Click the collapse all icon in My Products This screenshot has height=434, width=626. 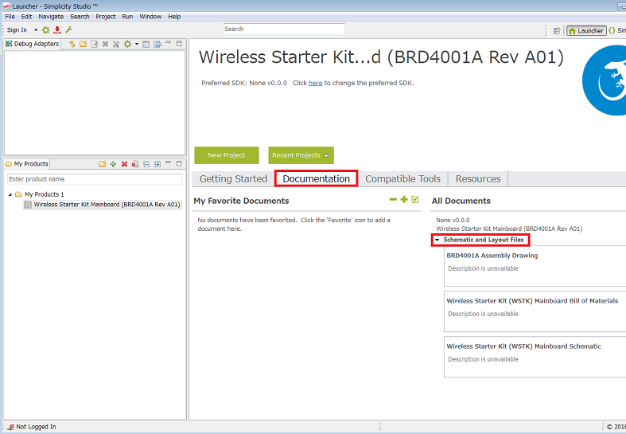point(146,164)
